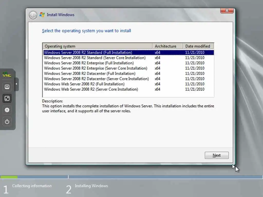The height and width of the screenshot is (197, 263).
Task: Sort by Architecture column header
Action: point(167,46)
